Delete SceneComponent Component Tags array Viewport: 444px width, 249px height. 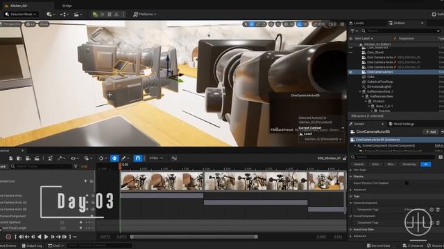coord(438,223)
